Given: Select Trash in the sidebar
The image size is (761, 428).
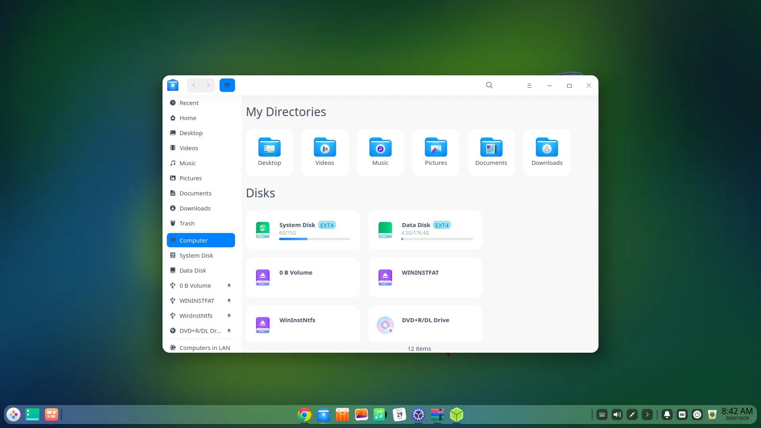Looking at the screenshot, I should [187, 224].
